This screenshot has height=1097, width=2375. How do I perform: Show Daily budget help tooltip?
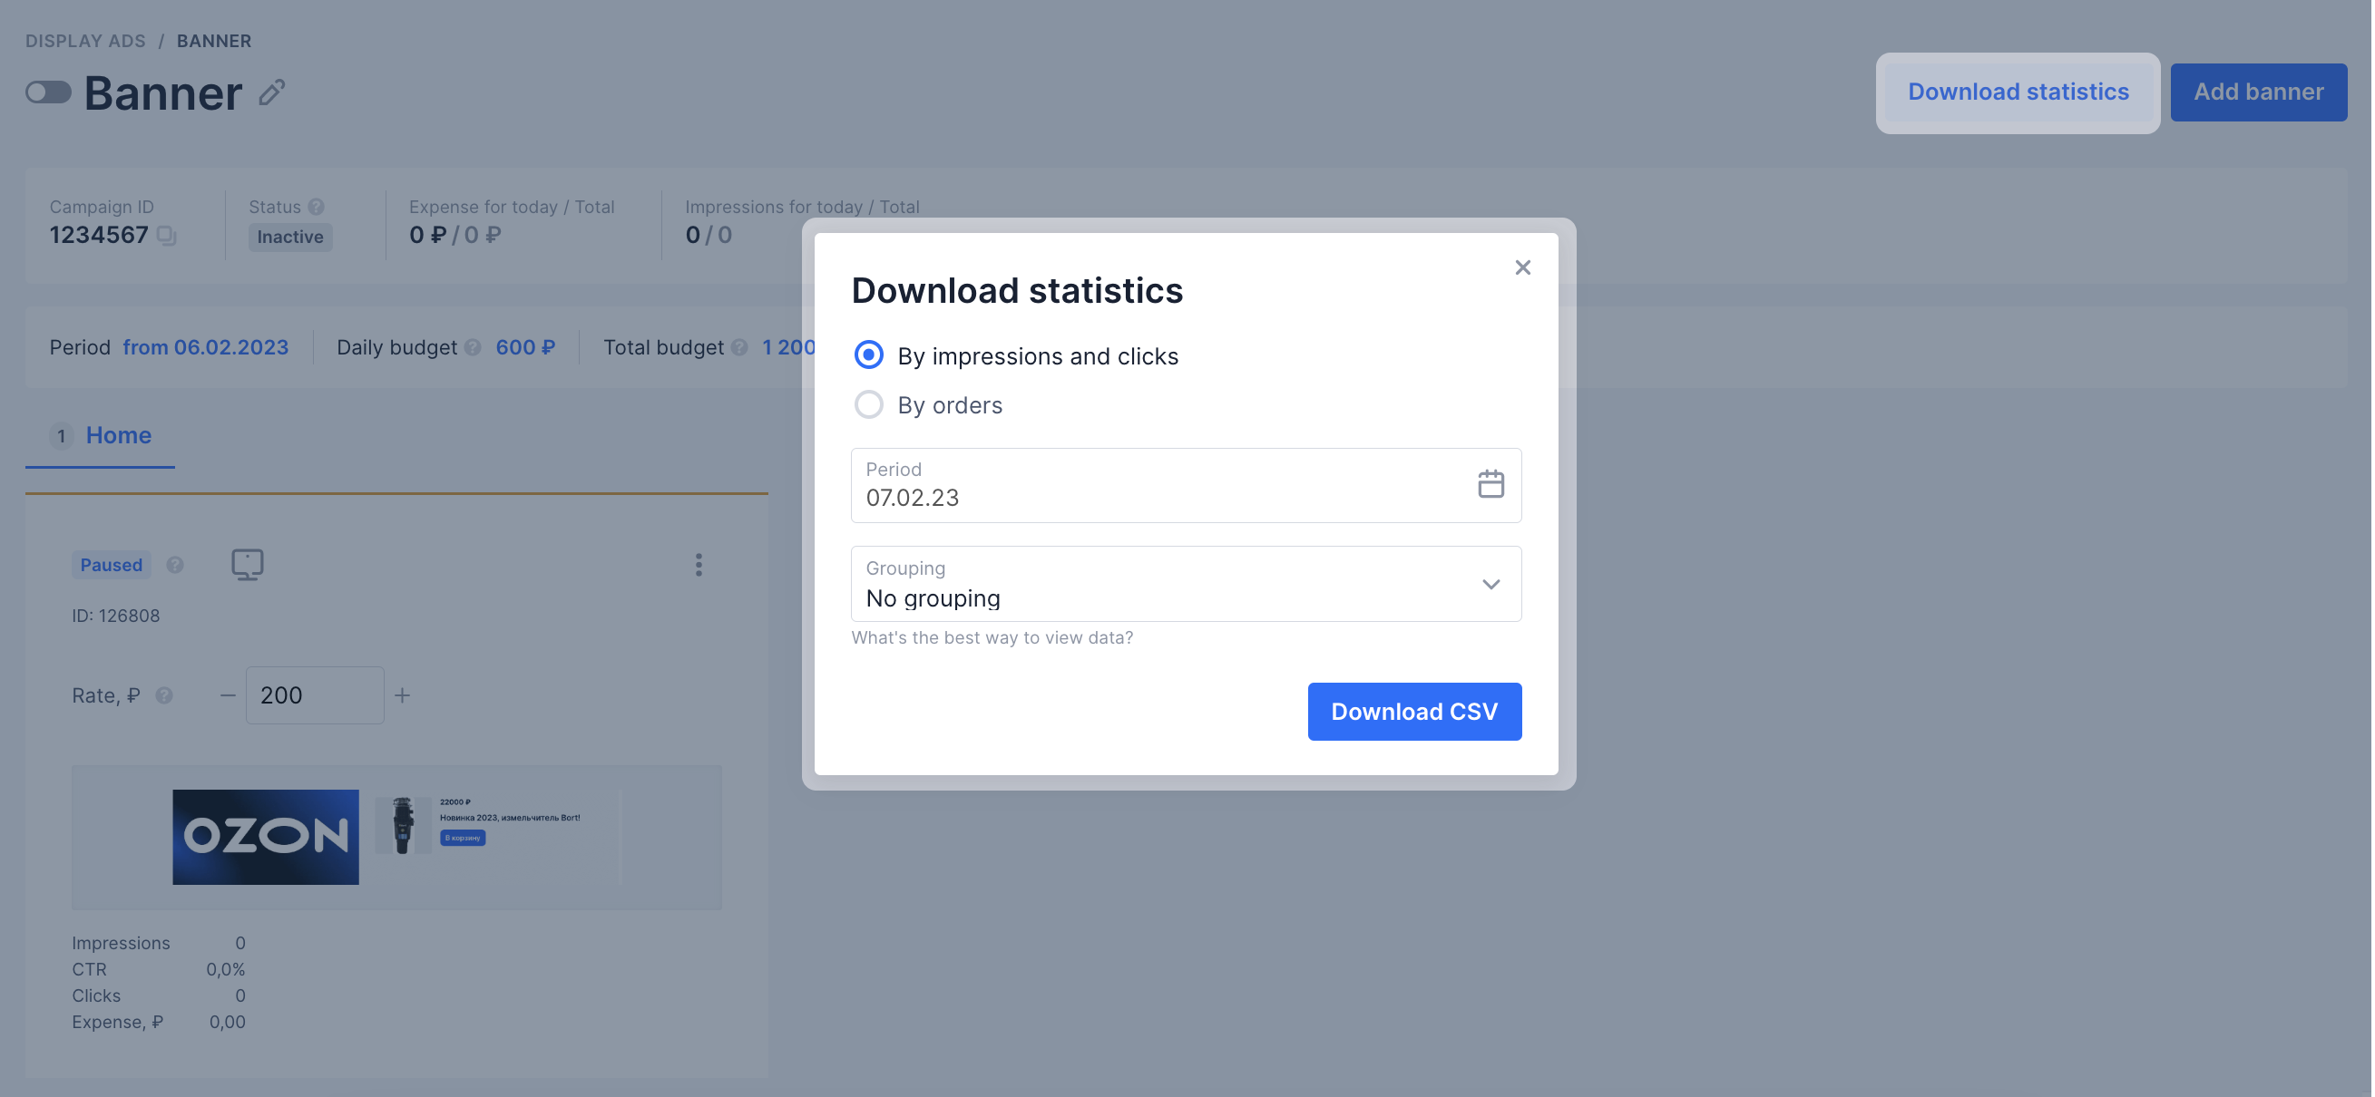coord(473,347)
